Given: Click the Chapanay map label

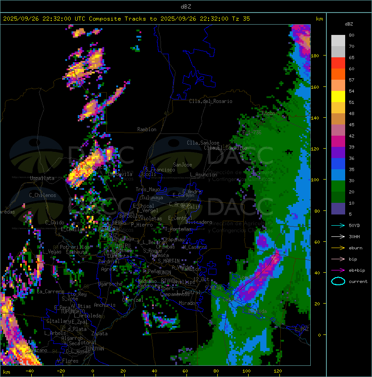Looking at the screenshot, I should coord(173,240).
